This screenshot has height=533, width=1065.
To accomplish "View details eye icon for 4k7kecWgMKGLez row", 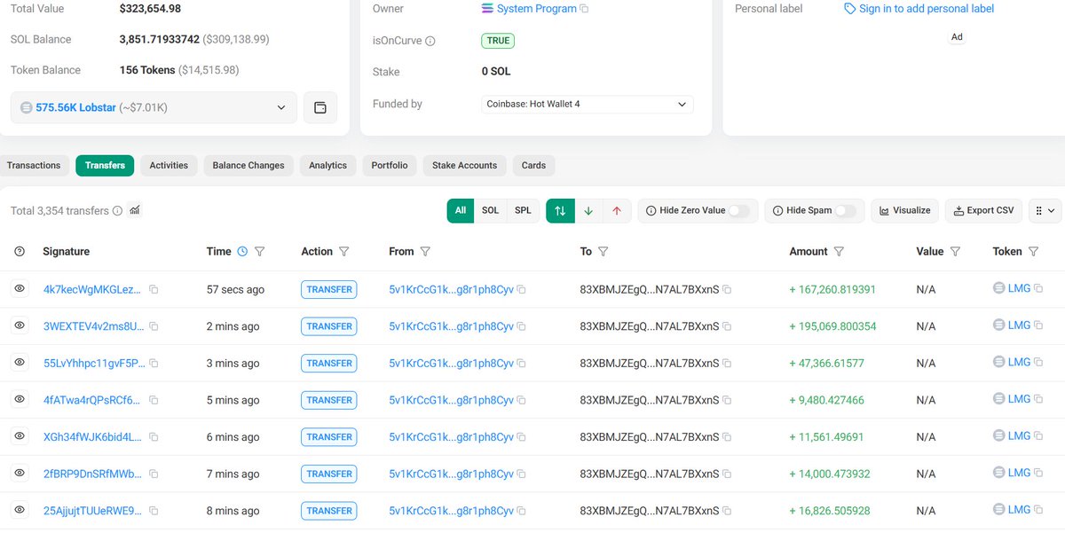I will click(20, 288).
